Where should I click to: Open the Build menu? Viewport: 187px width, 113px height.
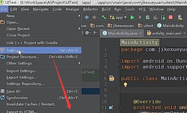point(106,9)
